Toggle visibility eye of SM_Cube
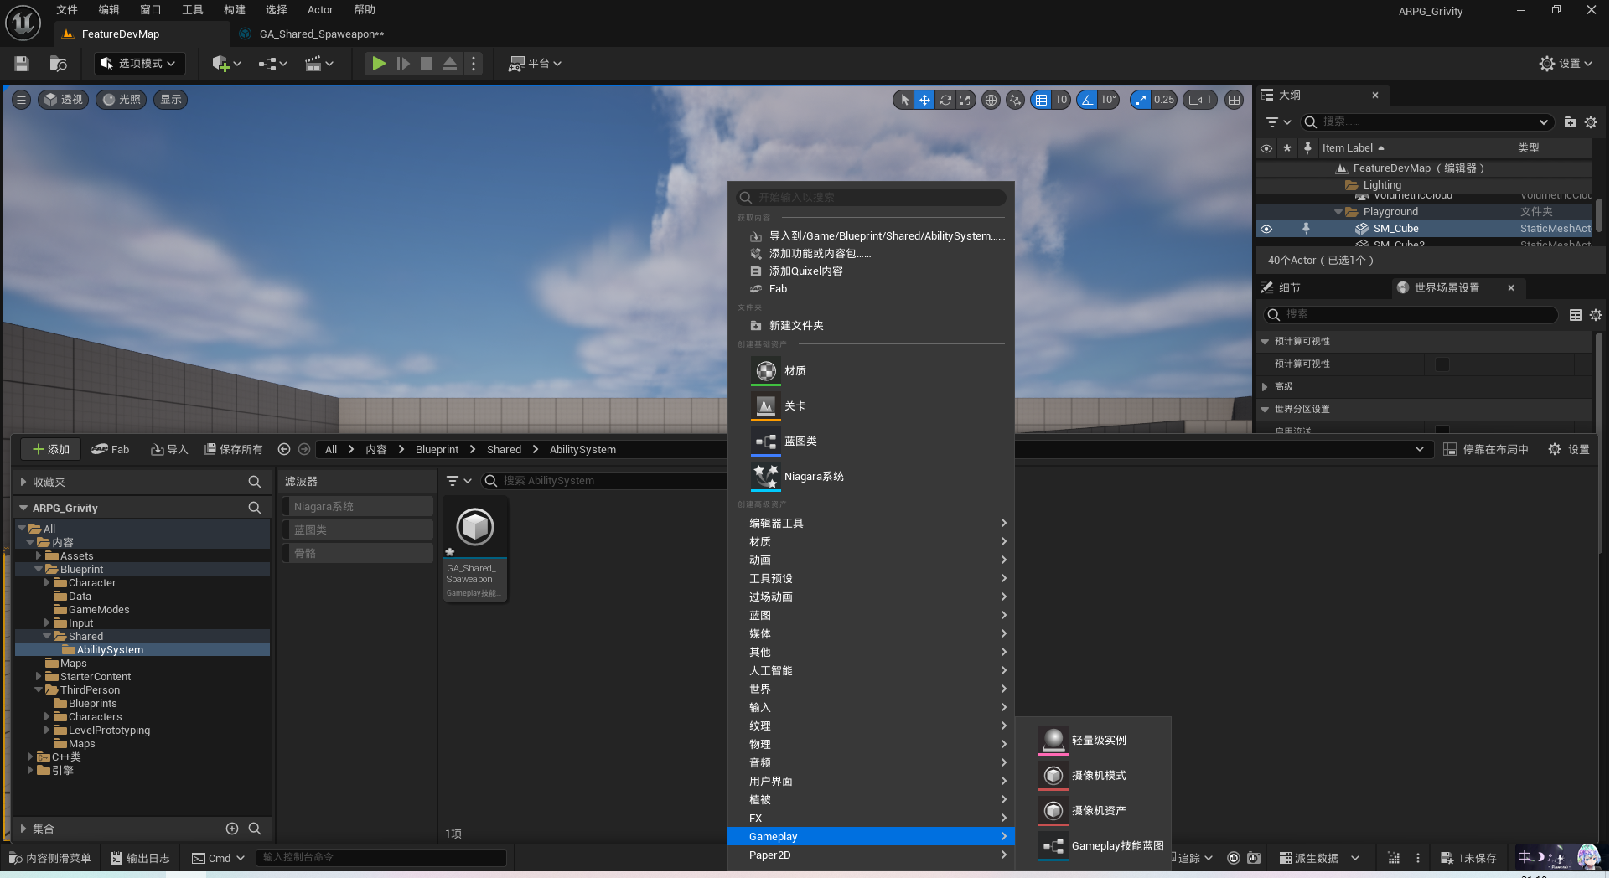This screenshot has height=878, width=1610. 1266,229
